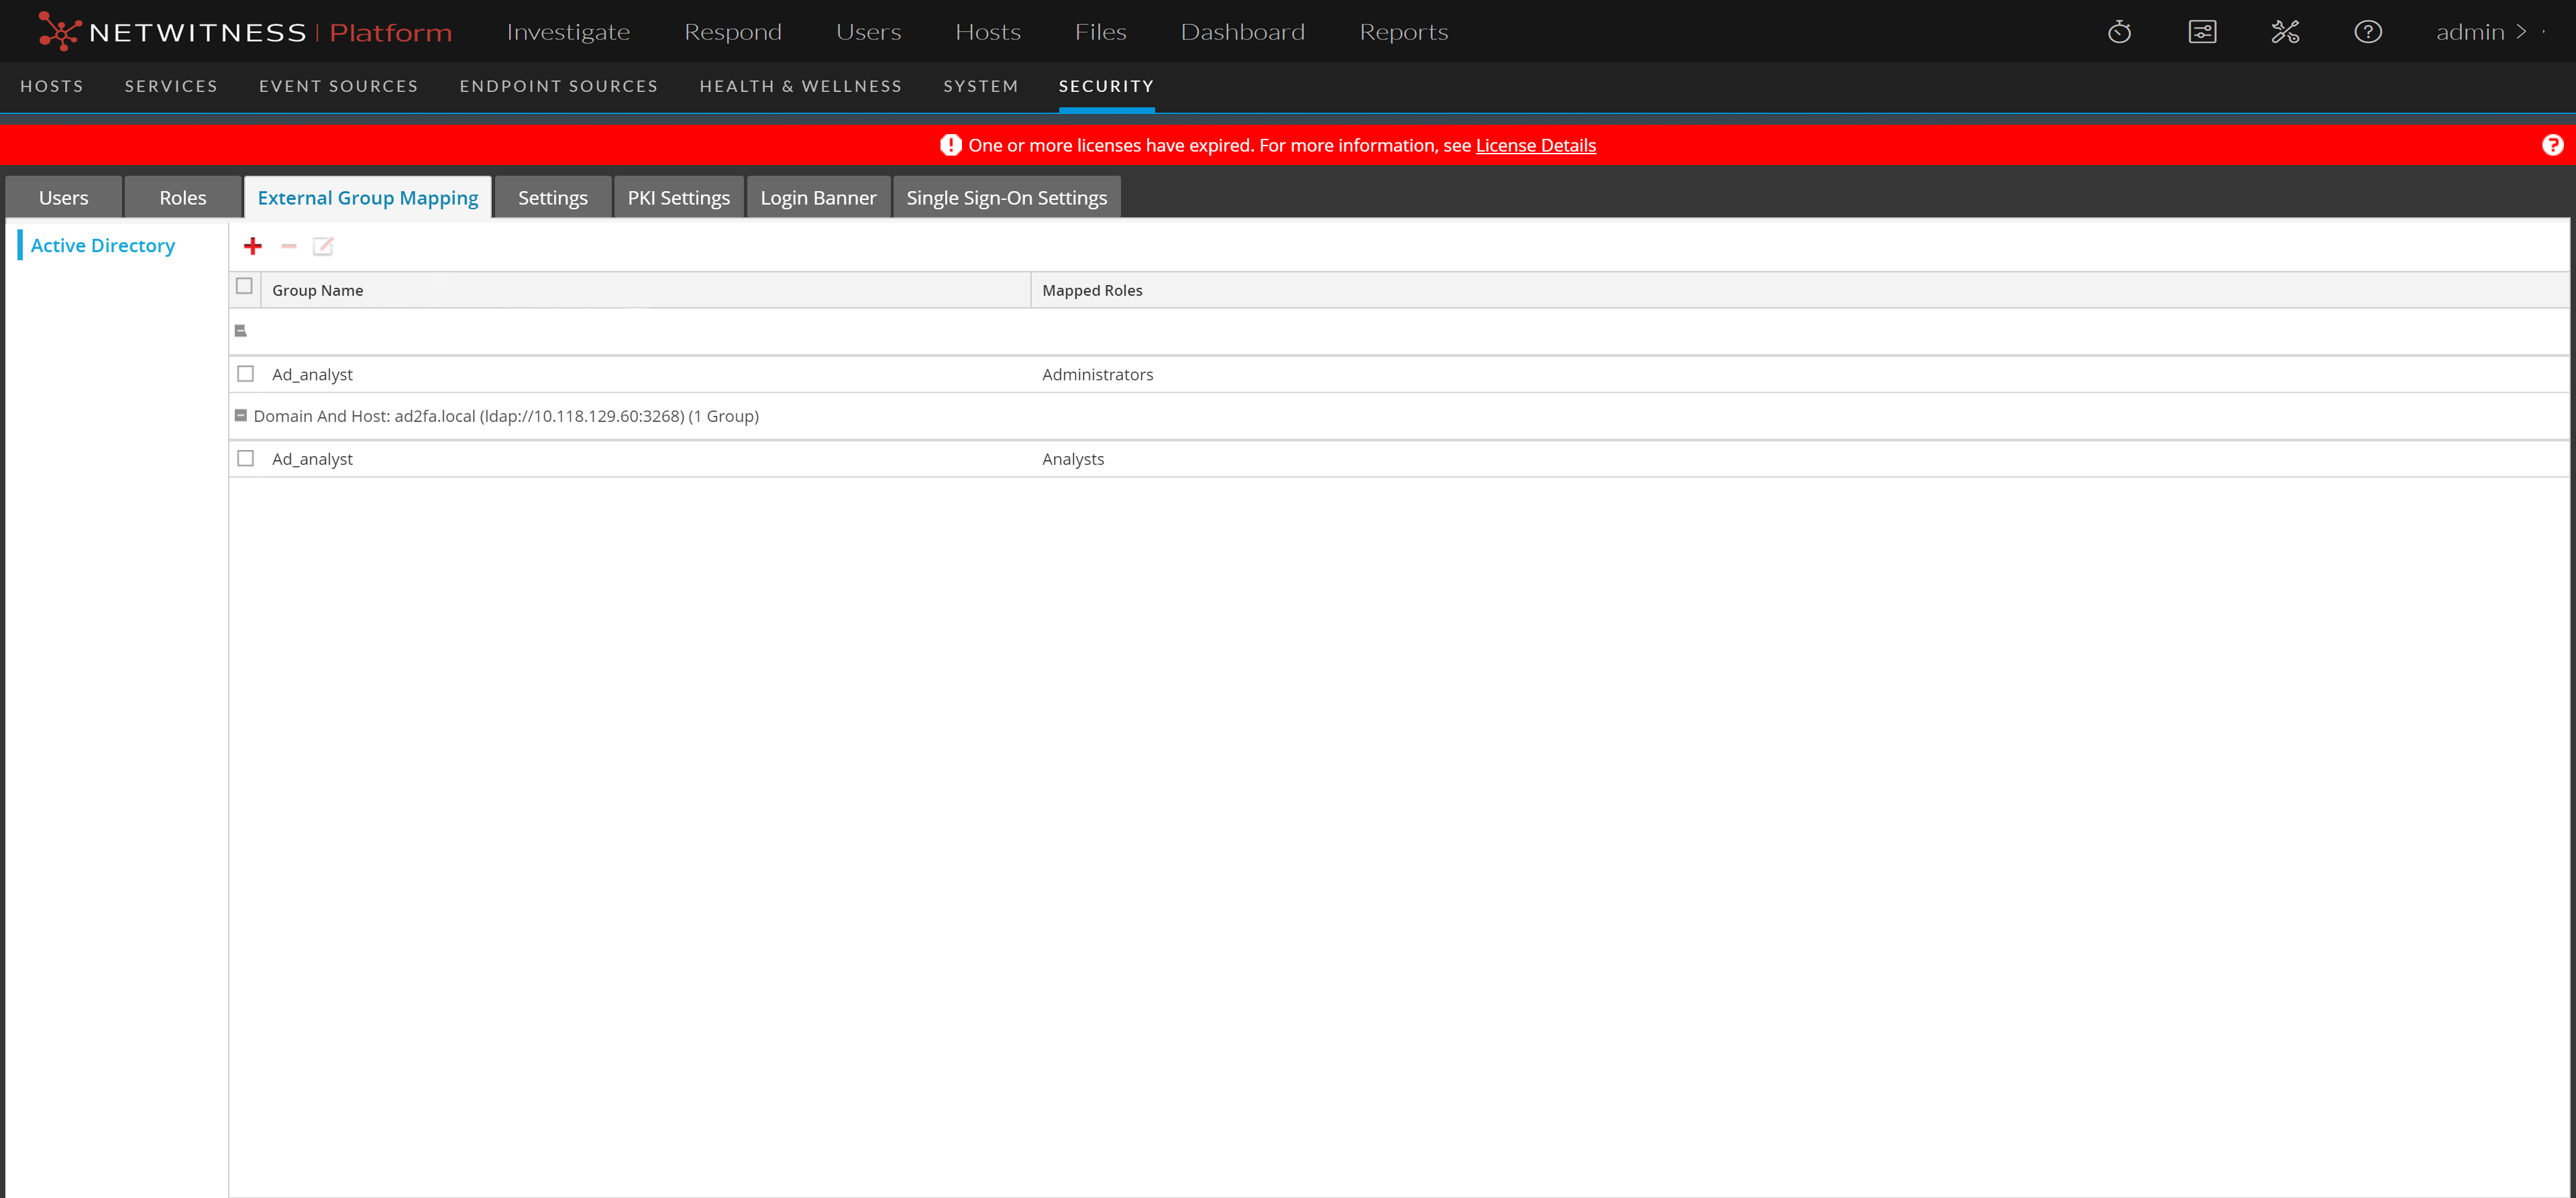Screen dimensions: 2576x1198
Task: Open the License Details link
Action: [1535, 145]
